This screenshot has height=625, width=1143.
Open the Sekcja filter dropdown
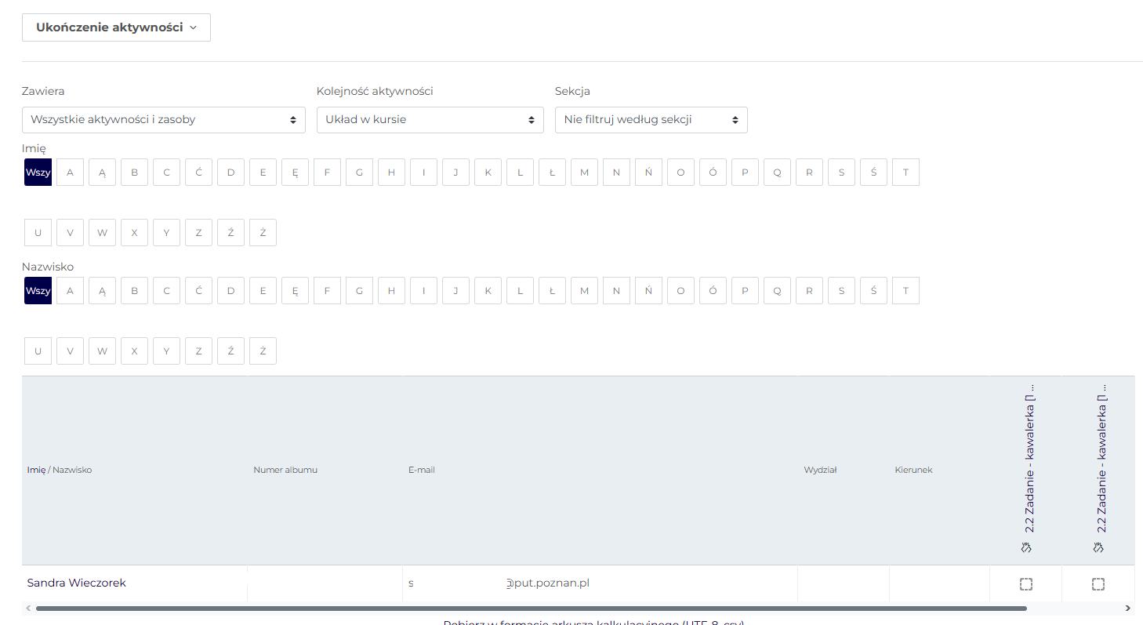[x=651, y=120]
